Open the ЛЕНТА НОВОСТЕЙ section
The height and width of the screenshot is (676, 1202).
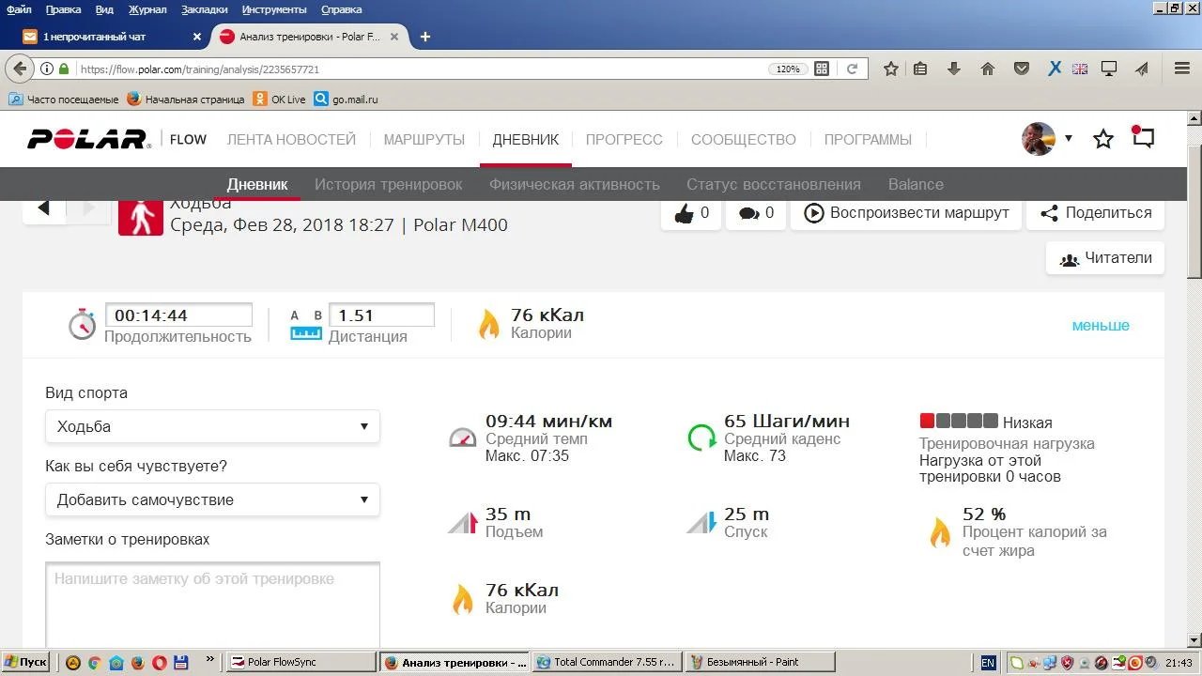point(291,139)
